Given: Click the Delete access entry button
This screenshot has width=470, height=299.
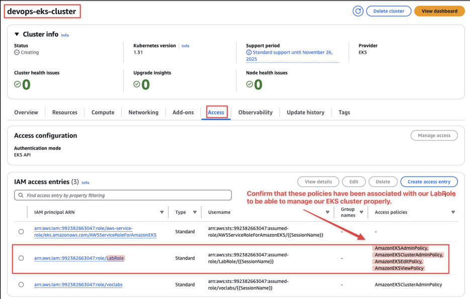Looking at the screenshot, I should coord(383,182).
